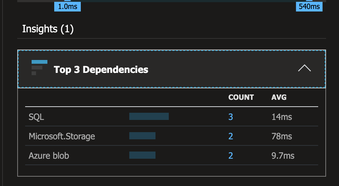339x186 pixels.
Task: Click the Top 3 Dependencies bar chart icon
Action: click(40, 68)
